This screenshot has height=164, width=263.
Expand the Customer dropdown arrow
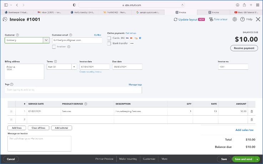tap(46, 40)
